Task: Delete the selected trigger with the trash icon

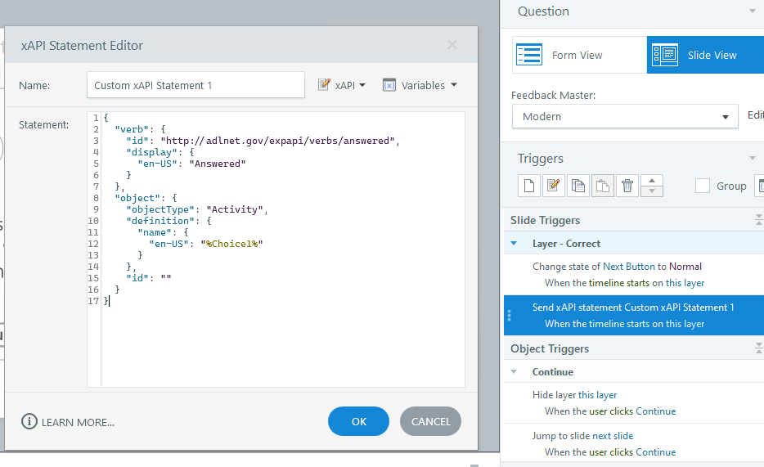Action: (627, 186)
